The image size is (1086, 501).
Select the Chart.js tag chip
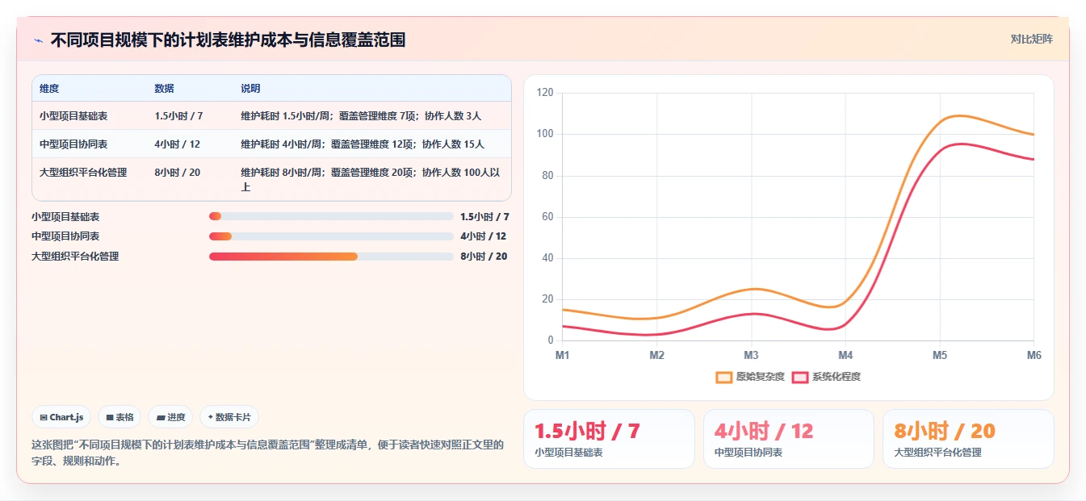pyautogui.click(x=62, y=417)
